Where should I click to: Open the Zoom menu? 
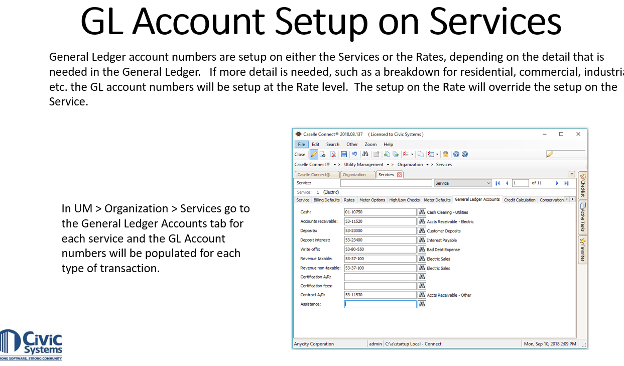(370, 144)
